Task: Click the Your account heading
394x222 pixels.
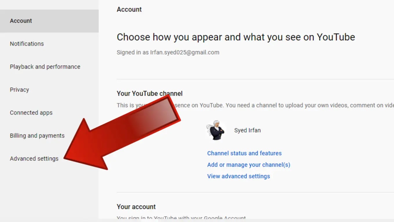Action: pyautogui.click(x=136, y=207)
